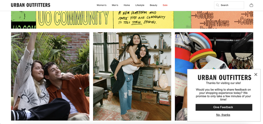This screenshot has height=124, width=263.
Task: Focus the Search input field
Action: tap(229, 5)
